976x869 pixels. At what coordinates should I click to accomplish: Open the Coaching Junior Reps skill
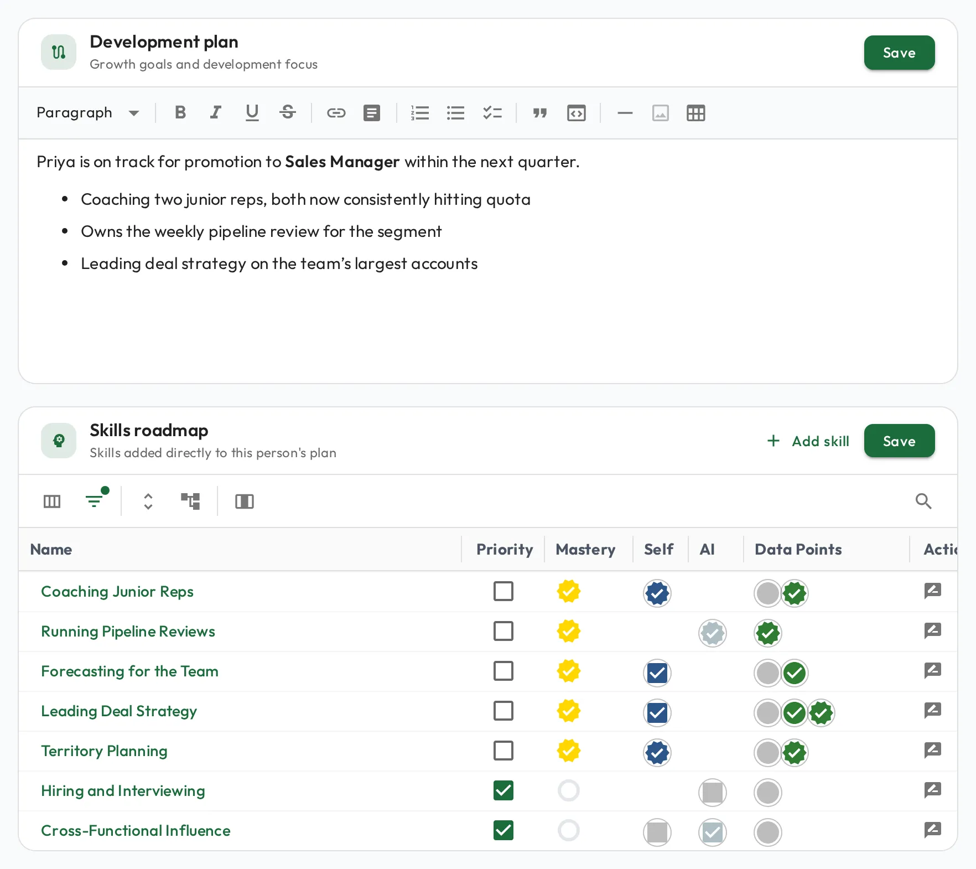[117, 592]
